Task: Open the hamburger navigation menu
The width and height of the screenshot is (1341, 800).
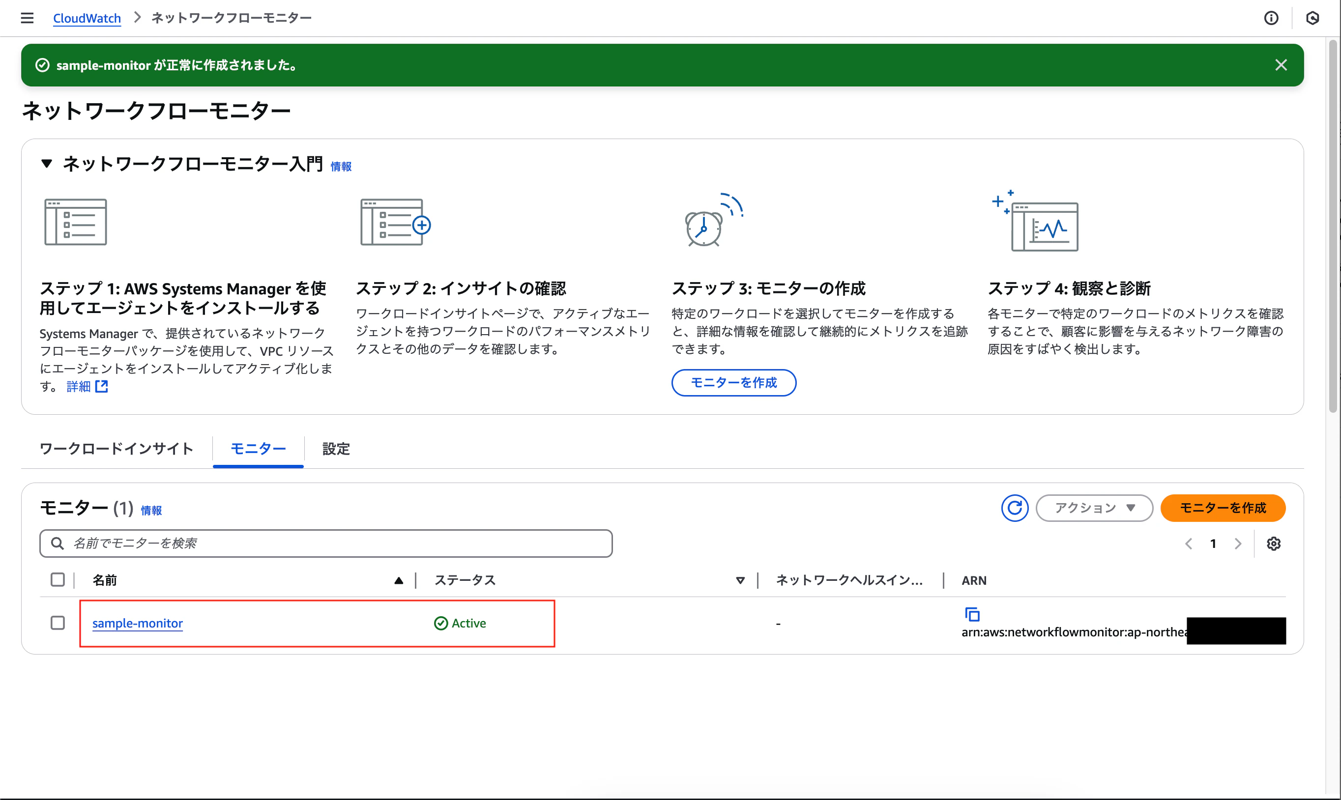Action: point(27,18)
